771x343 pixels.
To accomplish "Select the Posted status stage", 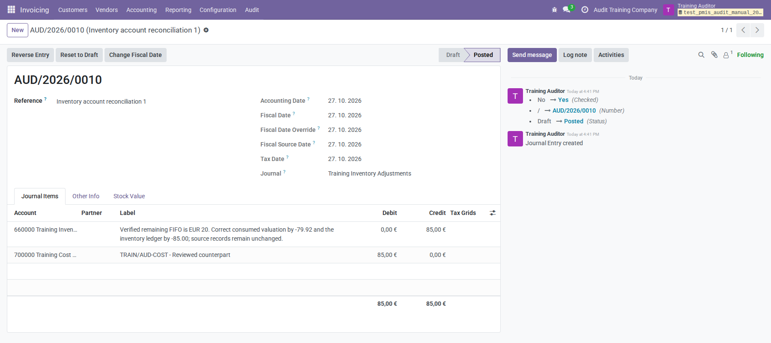I will pos(483,55).
